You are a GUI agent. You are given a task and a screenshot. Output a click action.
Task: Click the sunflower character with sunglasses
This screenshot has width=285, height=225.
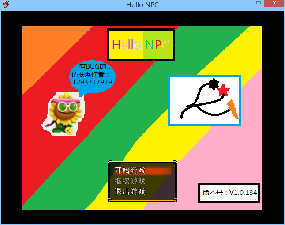pyautogui.click(x=64, y=114)
